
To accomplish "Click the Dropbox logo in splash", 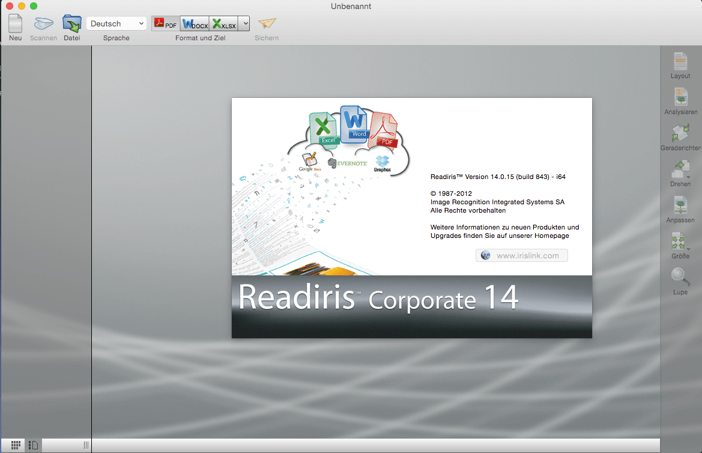I will tap(383, 163).
